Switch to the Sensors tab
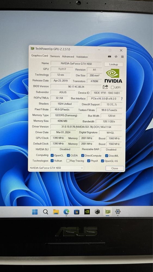This screenshot has width=153, height=272. 55,56
